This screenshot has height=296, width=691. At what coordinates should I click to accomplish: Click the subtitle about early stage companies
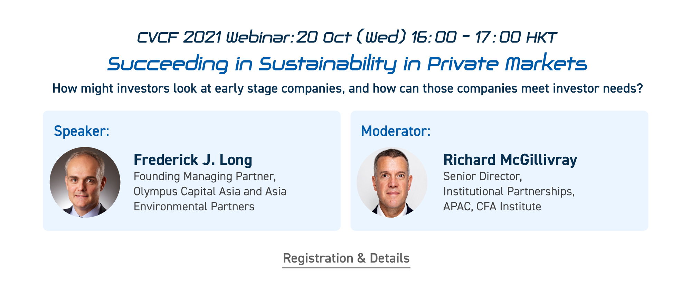pos(348,89)
